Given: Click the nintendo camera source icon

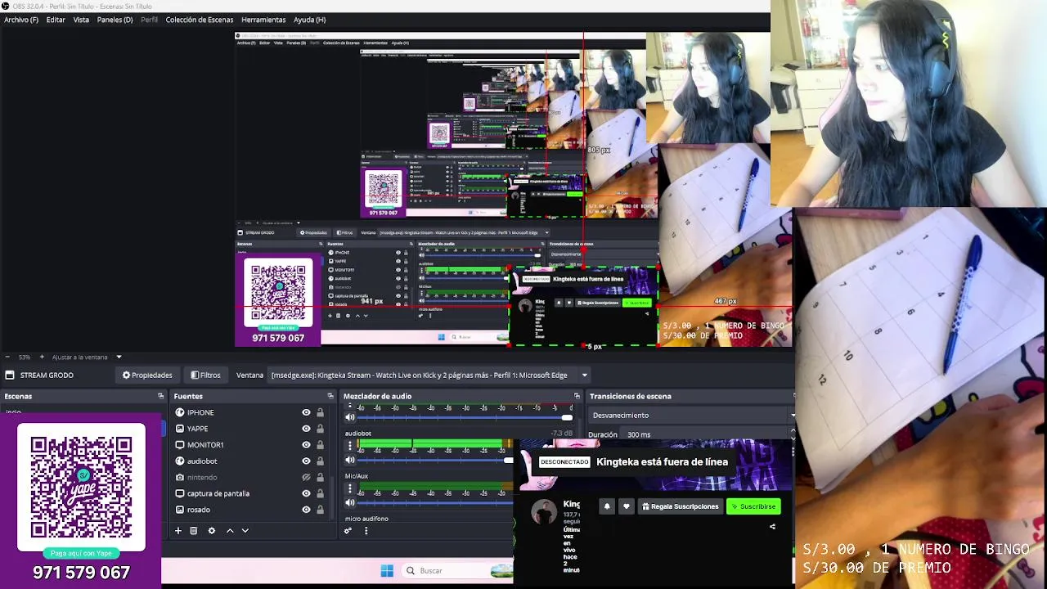Looking at the screenshot, I should 180,478.
